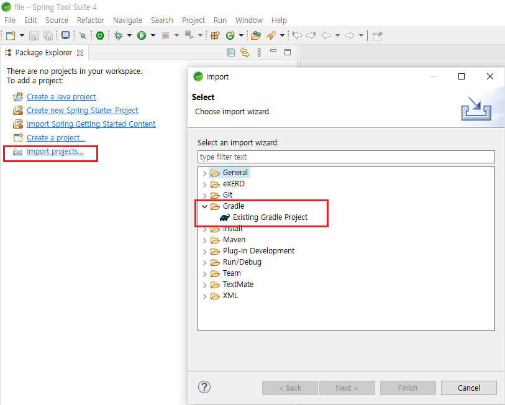This screenshot has width=505, height=405.
Task: Click Collapse All in Package Explorer
Action: [x=230, y=53]
